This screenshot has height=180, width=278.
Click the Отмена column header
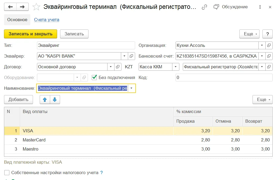[x=228, y=121]
